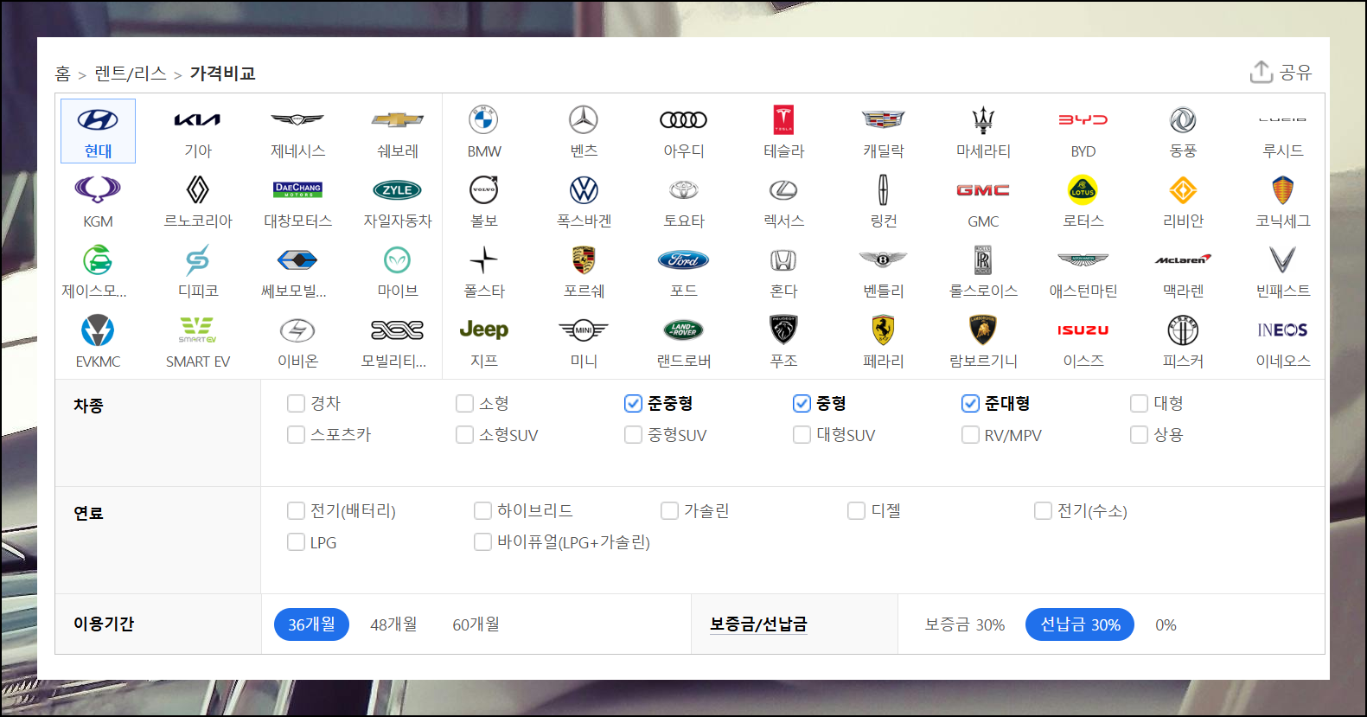Choose the Lexus (렉서스) logo
This screenshot has height=717, width=1367.
[x=783, y=189]
